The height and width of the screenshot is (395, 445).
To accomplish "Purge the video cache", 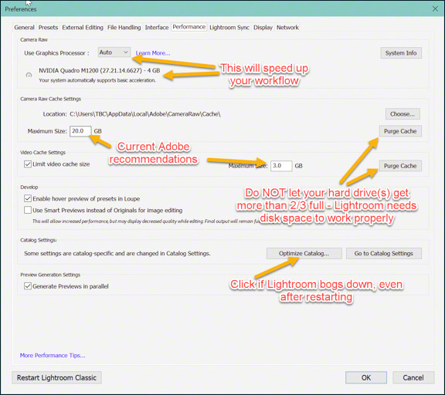I will (x=400, y=166).
